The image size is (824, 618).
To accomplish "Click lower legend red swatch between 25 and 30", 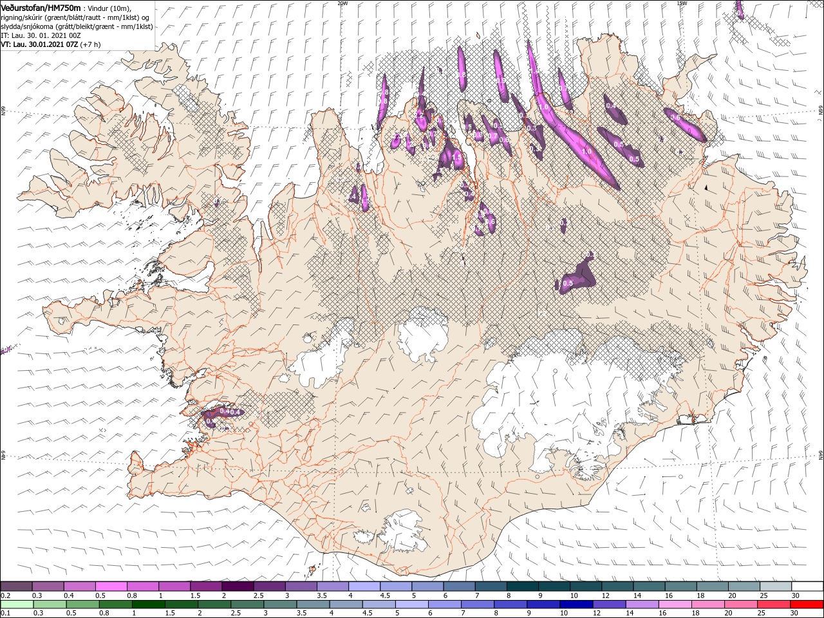I will (x=773, y=604).
